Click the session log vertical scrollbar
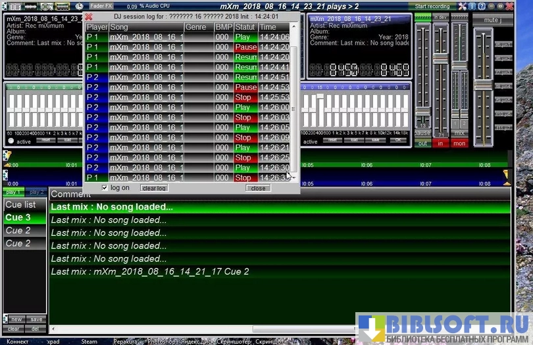The image size is (533, 345). [294, 99]
